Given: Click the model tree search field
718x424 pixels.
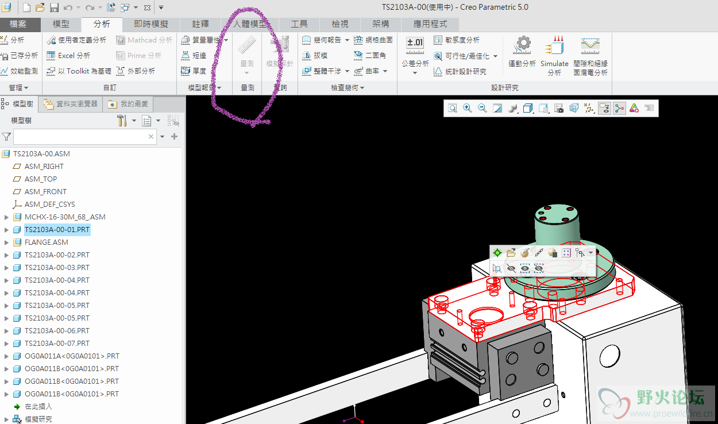Looking at the screenshot, I should tap(80, 137).
